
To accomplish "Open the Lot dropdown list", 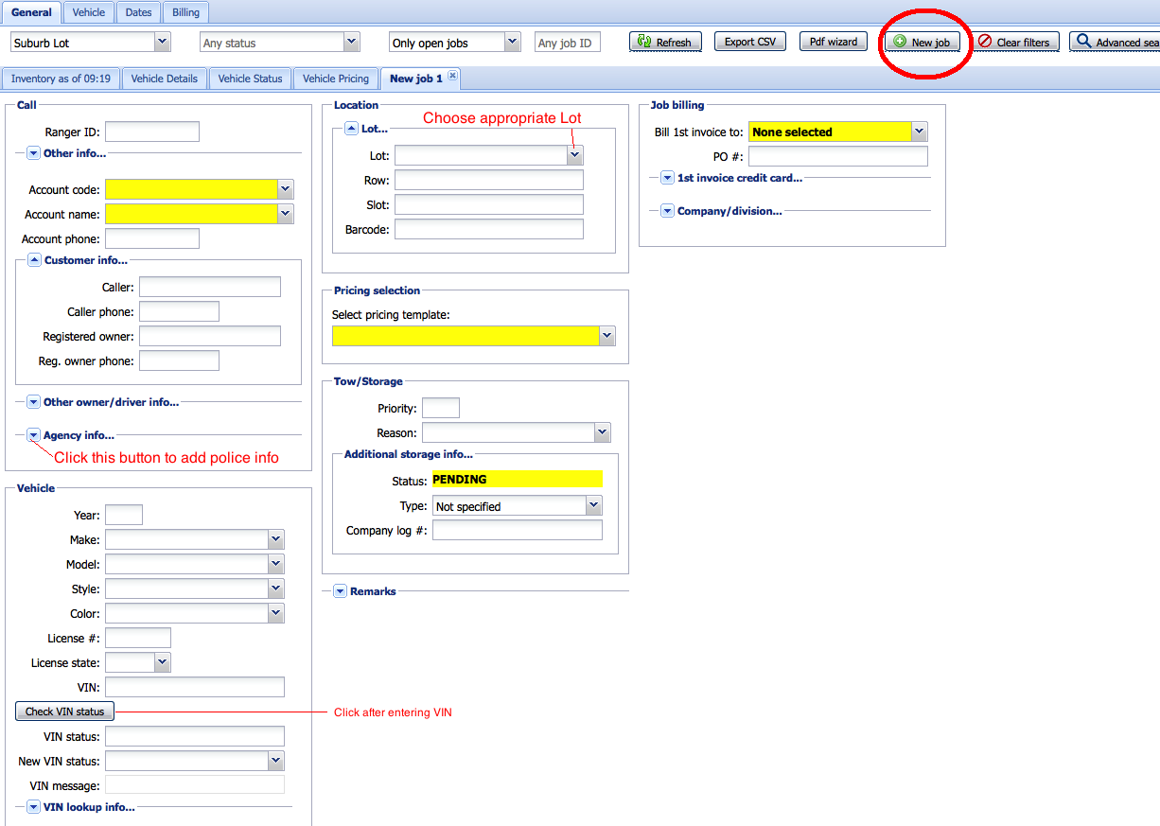I will [574, 155].
